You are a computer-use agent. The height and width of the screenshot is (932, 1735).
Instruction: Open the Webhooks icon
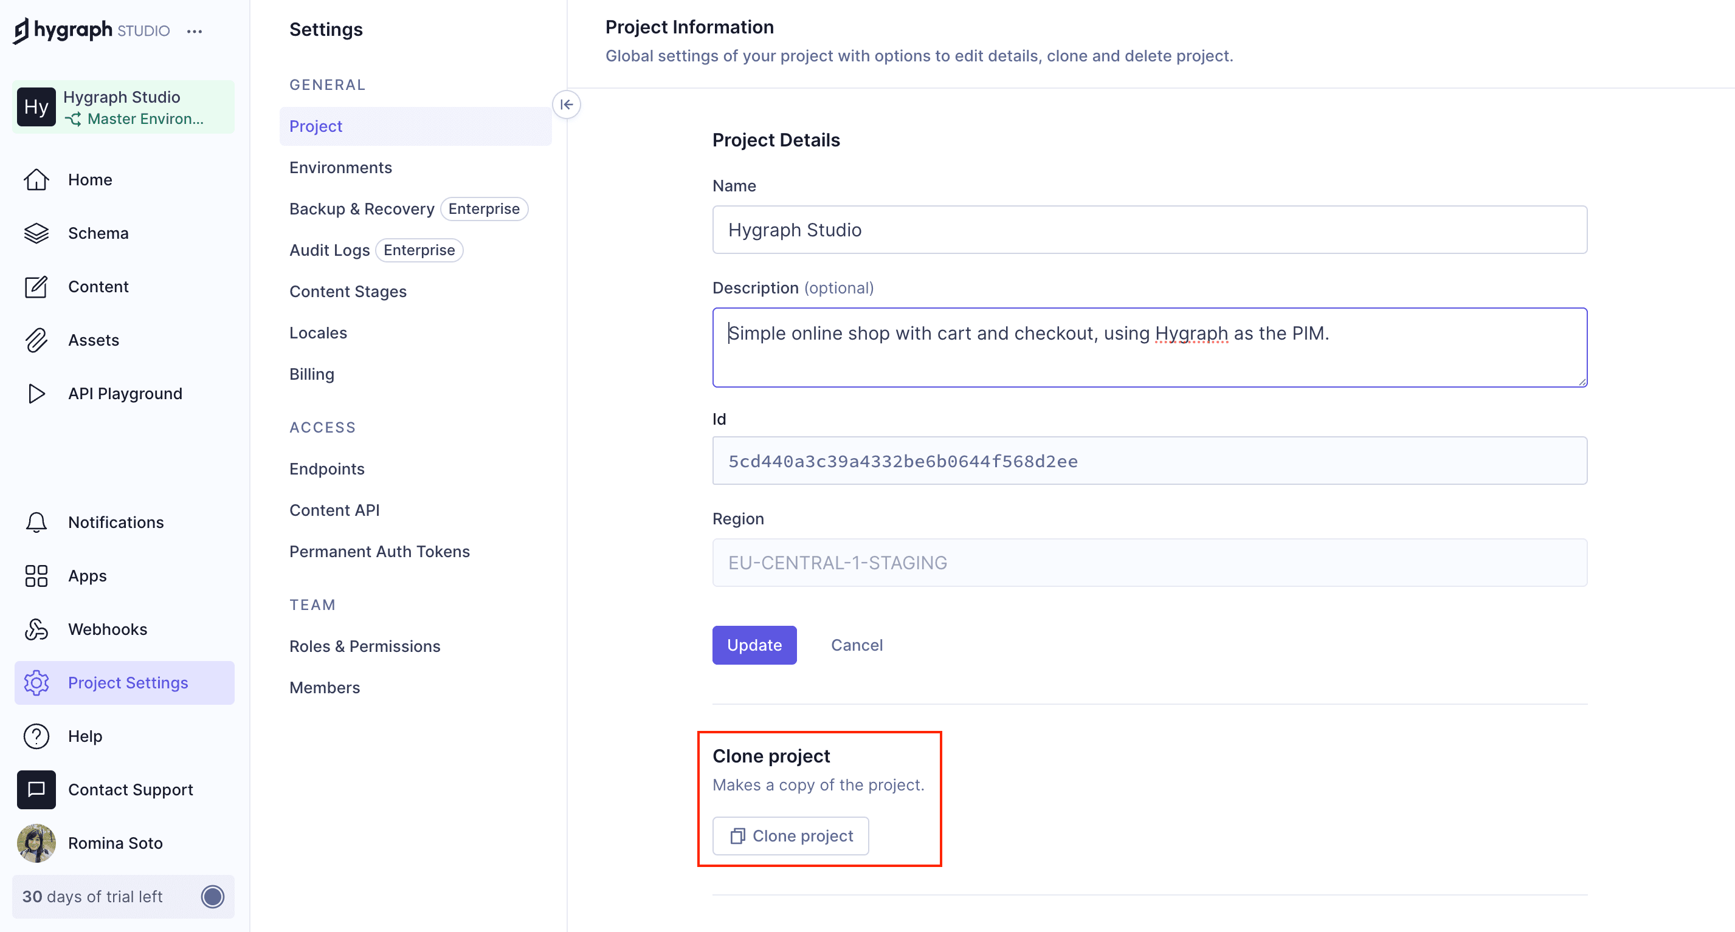click(36, 629)
